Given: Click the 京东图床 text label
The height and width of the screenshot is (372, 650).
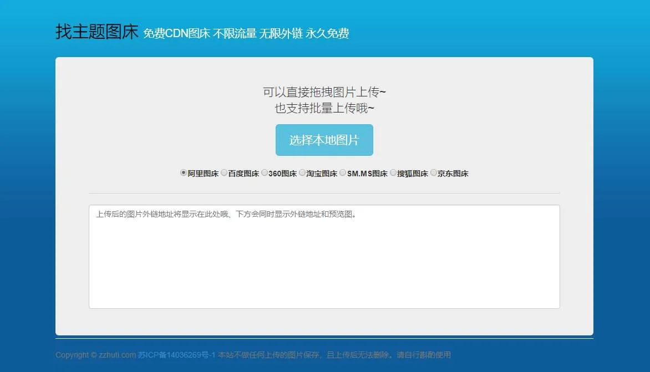Looking at the screenshot, I should (x=453, y=174).
